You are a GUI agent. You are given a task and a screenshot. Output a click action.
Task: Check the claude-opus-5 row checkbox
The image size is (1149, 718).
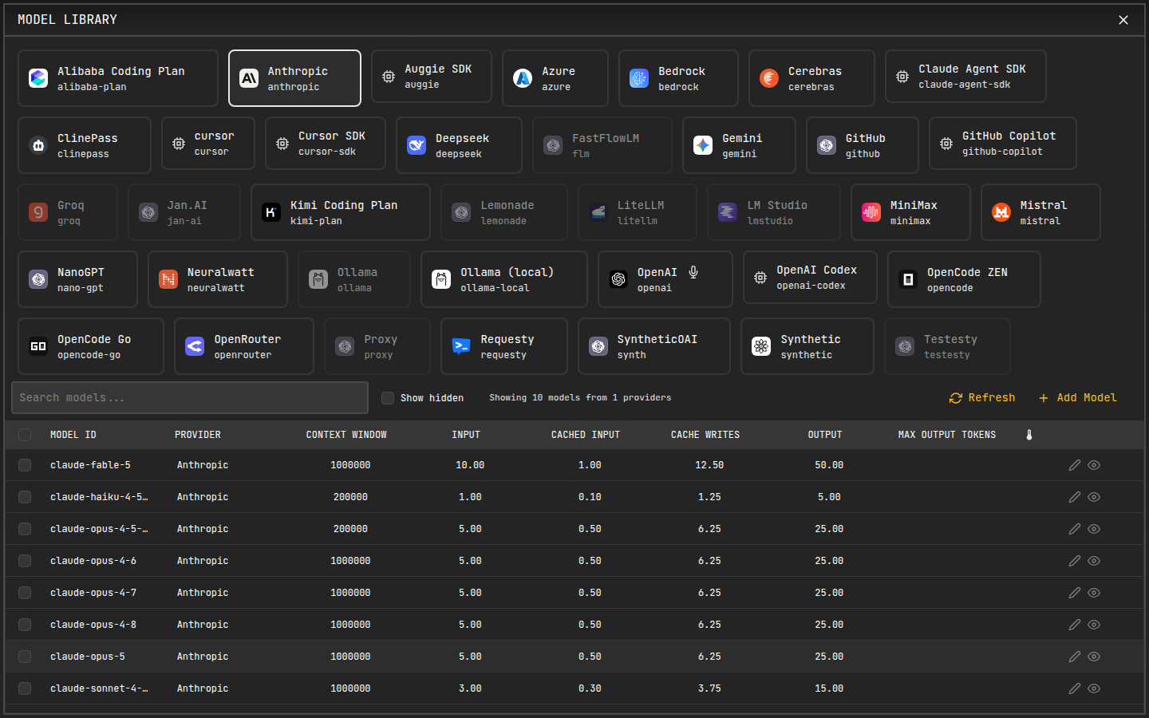point(25,657)
